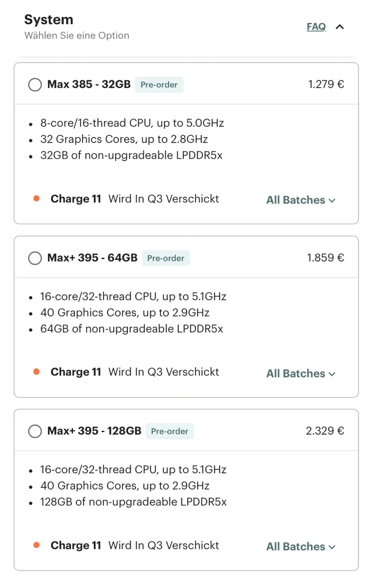Click Pre-order badge on Max+ 395 128GB
Image resolution: width=379 pixels, height=581 pixels.
[170, 431]
